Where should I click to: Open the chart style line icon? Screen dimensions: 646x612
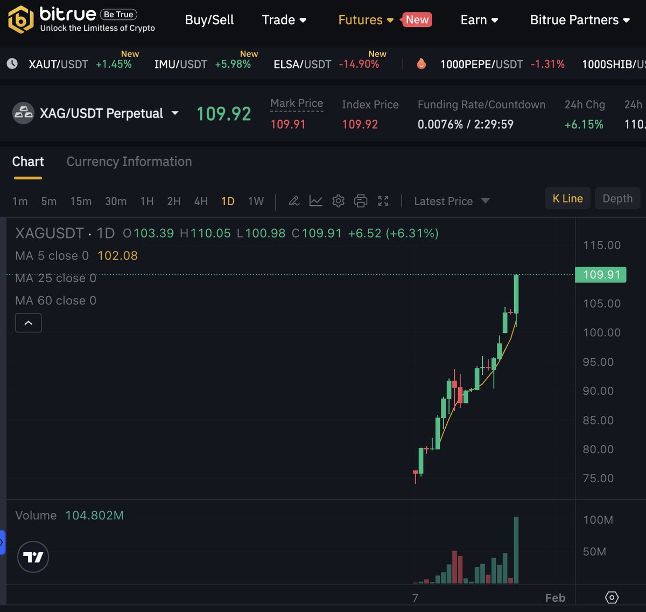316,200
